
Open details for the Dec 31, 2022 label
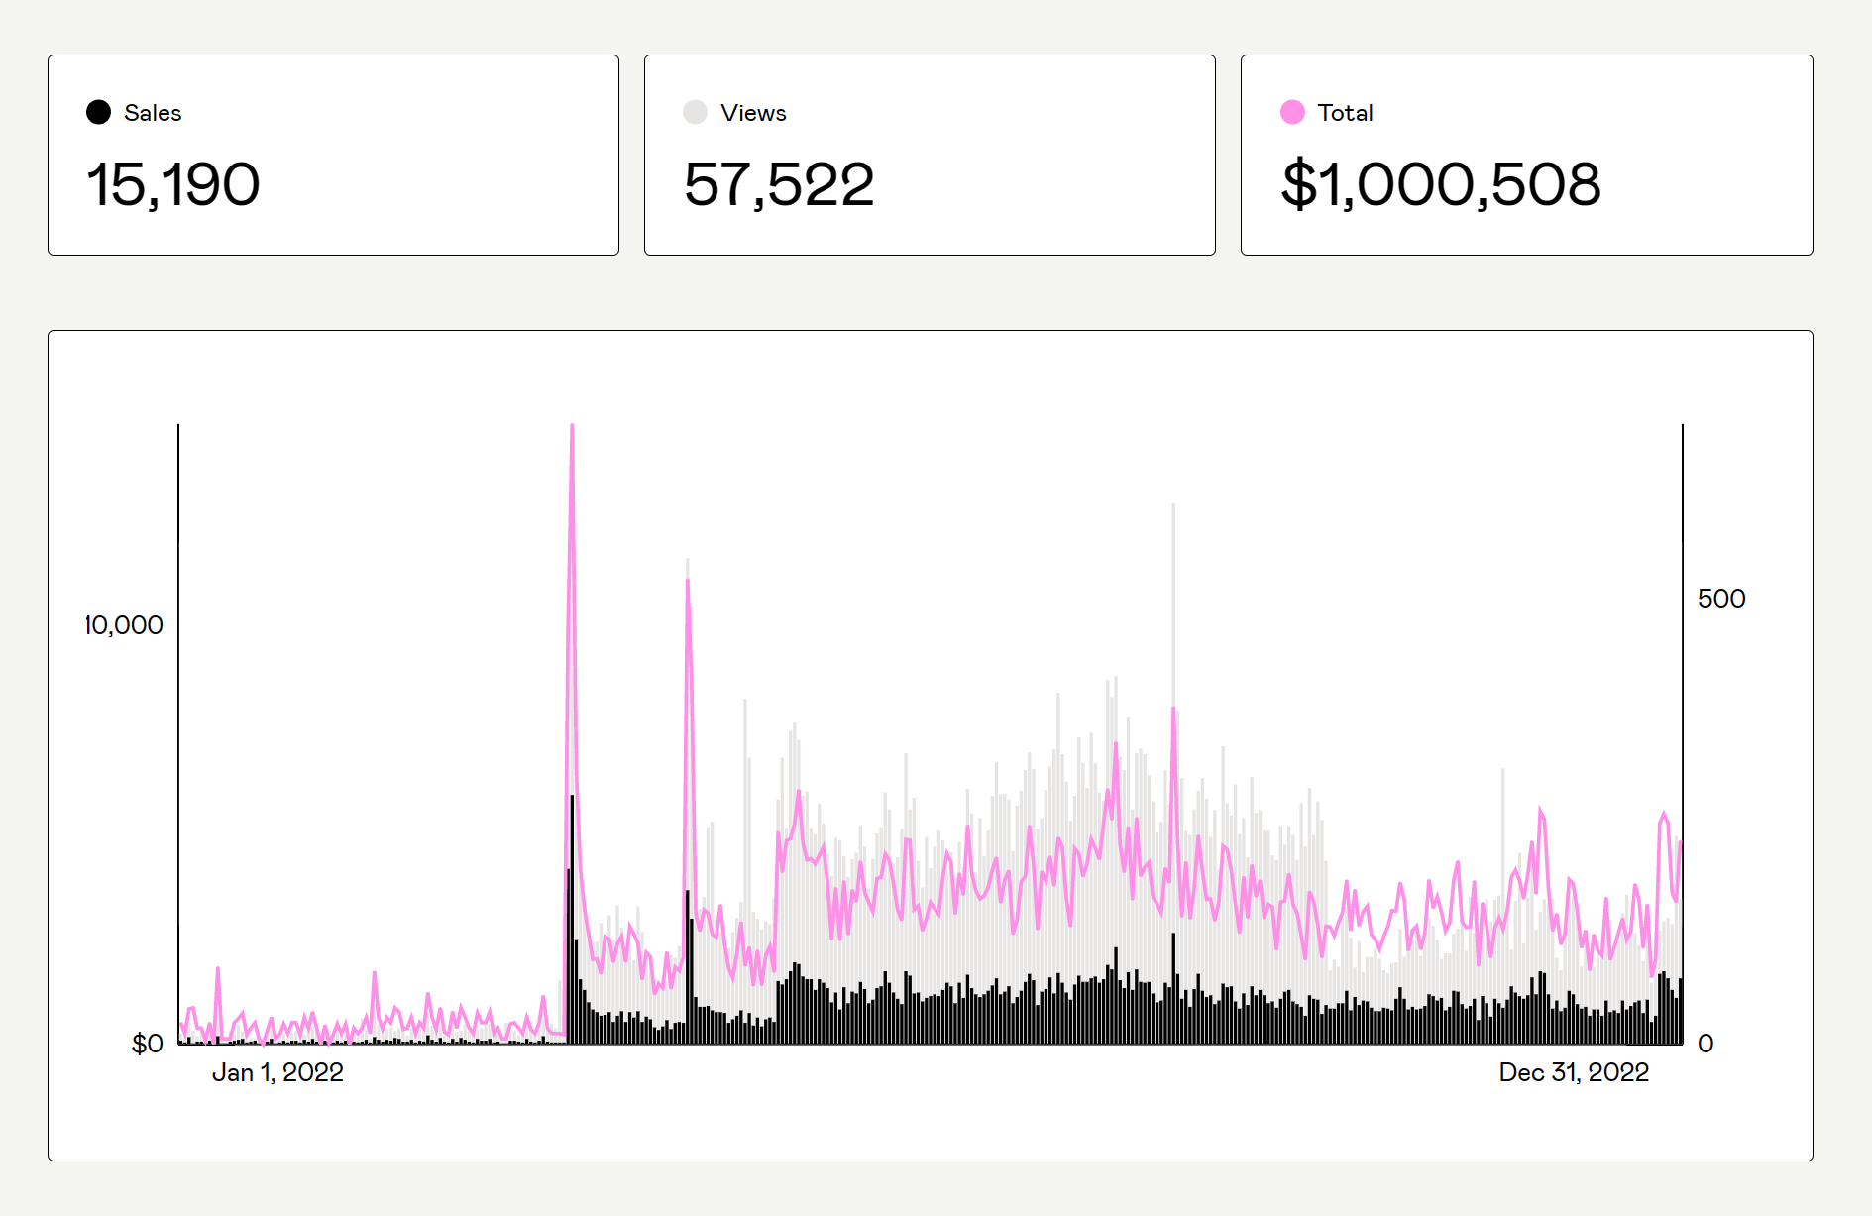[1574, 1071]
